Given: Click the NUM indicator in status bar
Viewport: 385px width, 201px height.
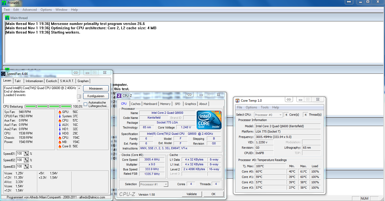Looking at the screenshot, I should pos(365,199).
